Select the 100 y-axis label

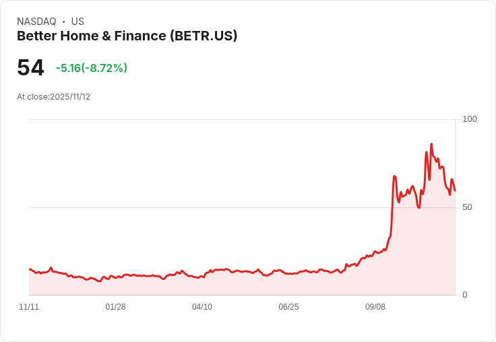[x=470, y=119]
